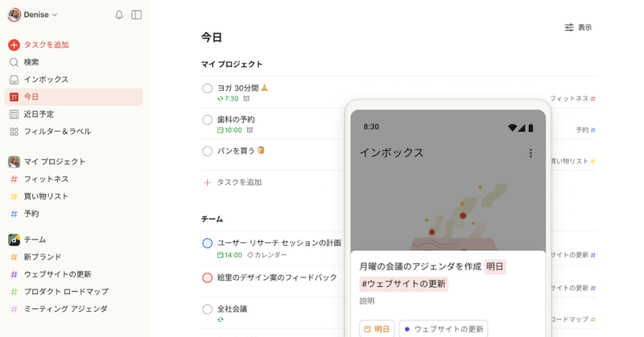The height and width of the screenshot is (337, 644).
Task: Click the yellow hash icon beside 買い物リスト
Action: tap(14, 196)
